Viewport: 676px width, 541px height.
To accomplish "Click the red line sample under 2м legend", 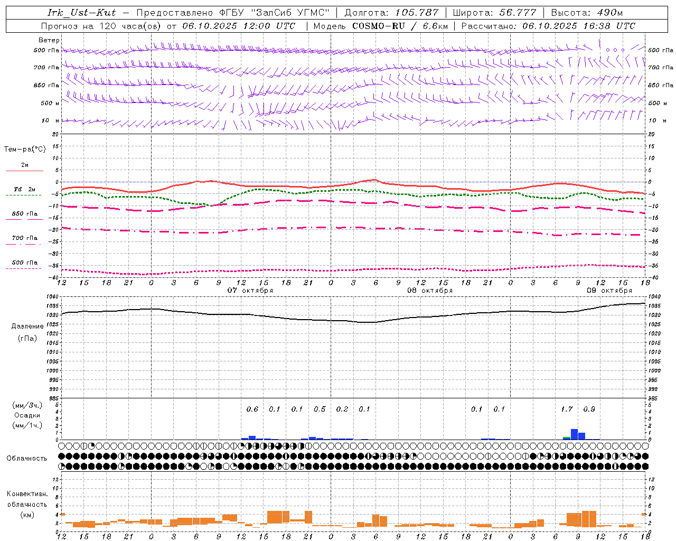I will click(24, 171).
